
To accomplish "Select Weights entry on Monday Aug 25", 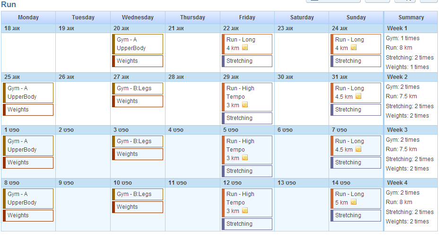I will (x=28, y=110).
